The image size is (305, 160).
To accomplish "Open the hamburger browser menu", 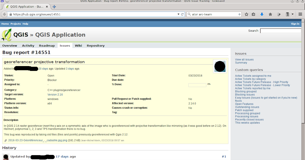I will 300,14.
